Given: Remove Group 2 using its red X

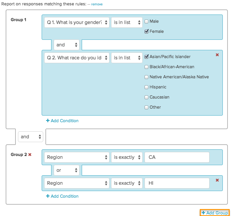Looking at the screenshot, I should pyautogui.click(x=30, y=154).
